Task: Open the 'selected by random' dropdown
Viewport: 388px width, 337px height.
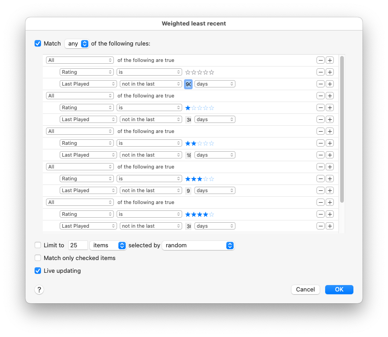Action: [x=198, y=245]
